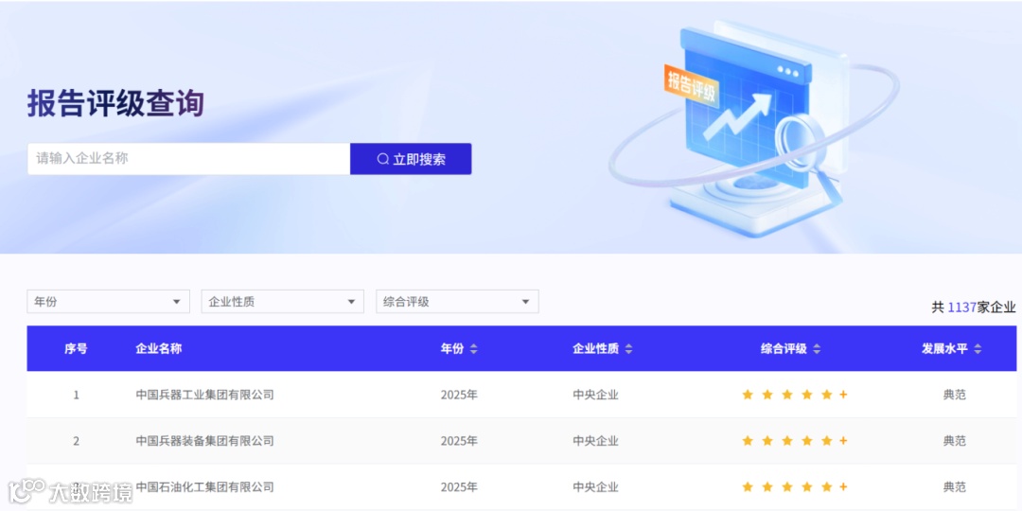Click 2025年 in 中国兵器装备集团 row
Screen dimensions: 1022x511
(459, 441)
